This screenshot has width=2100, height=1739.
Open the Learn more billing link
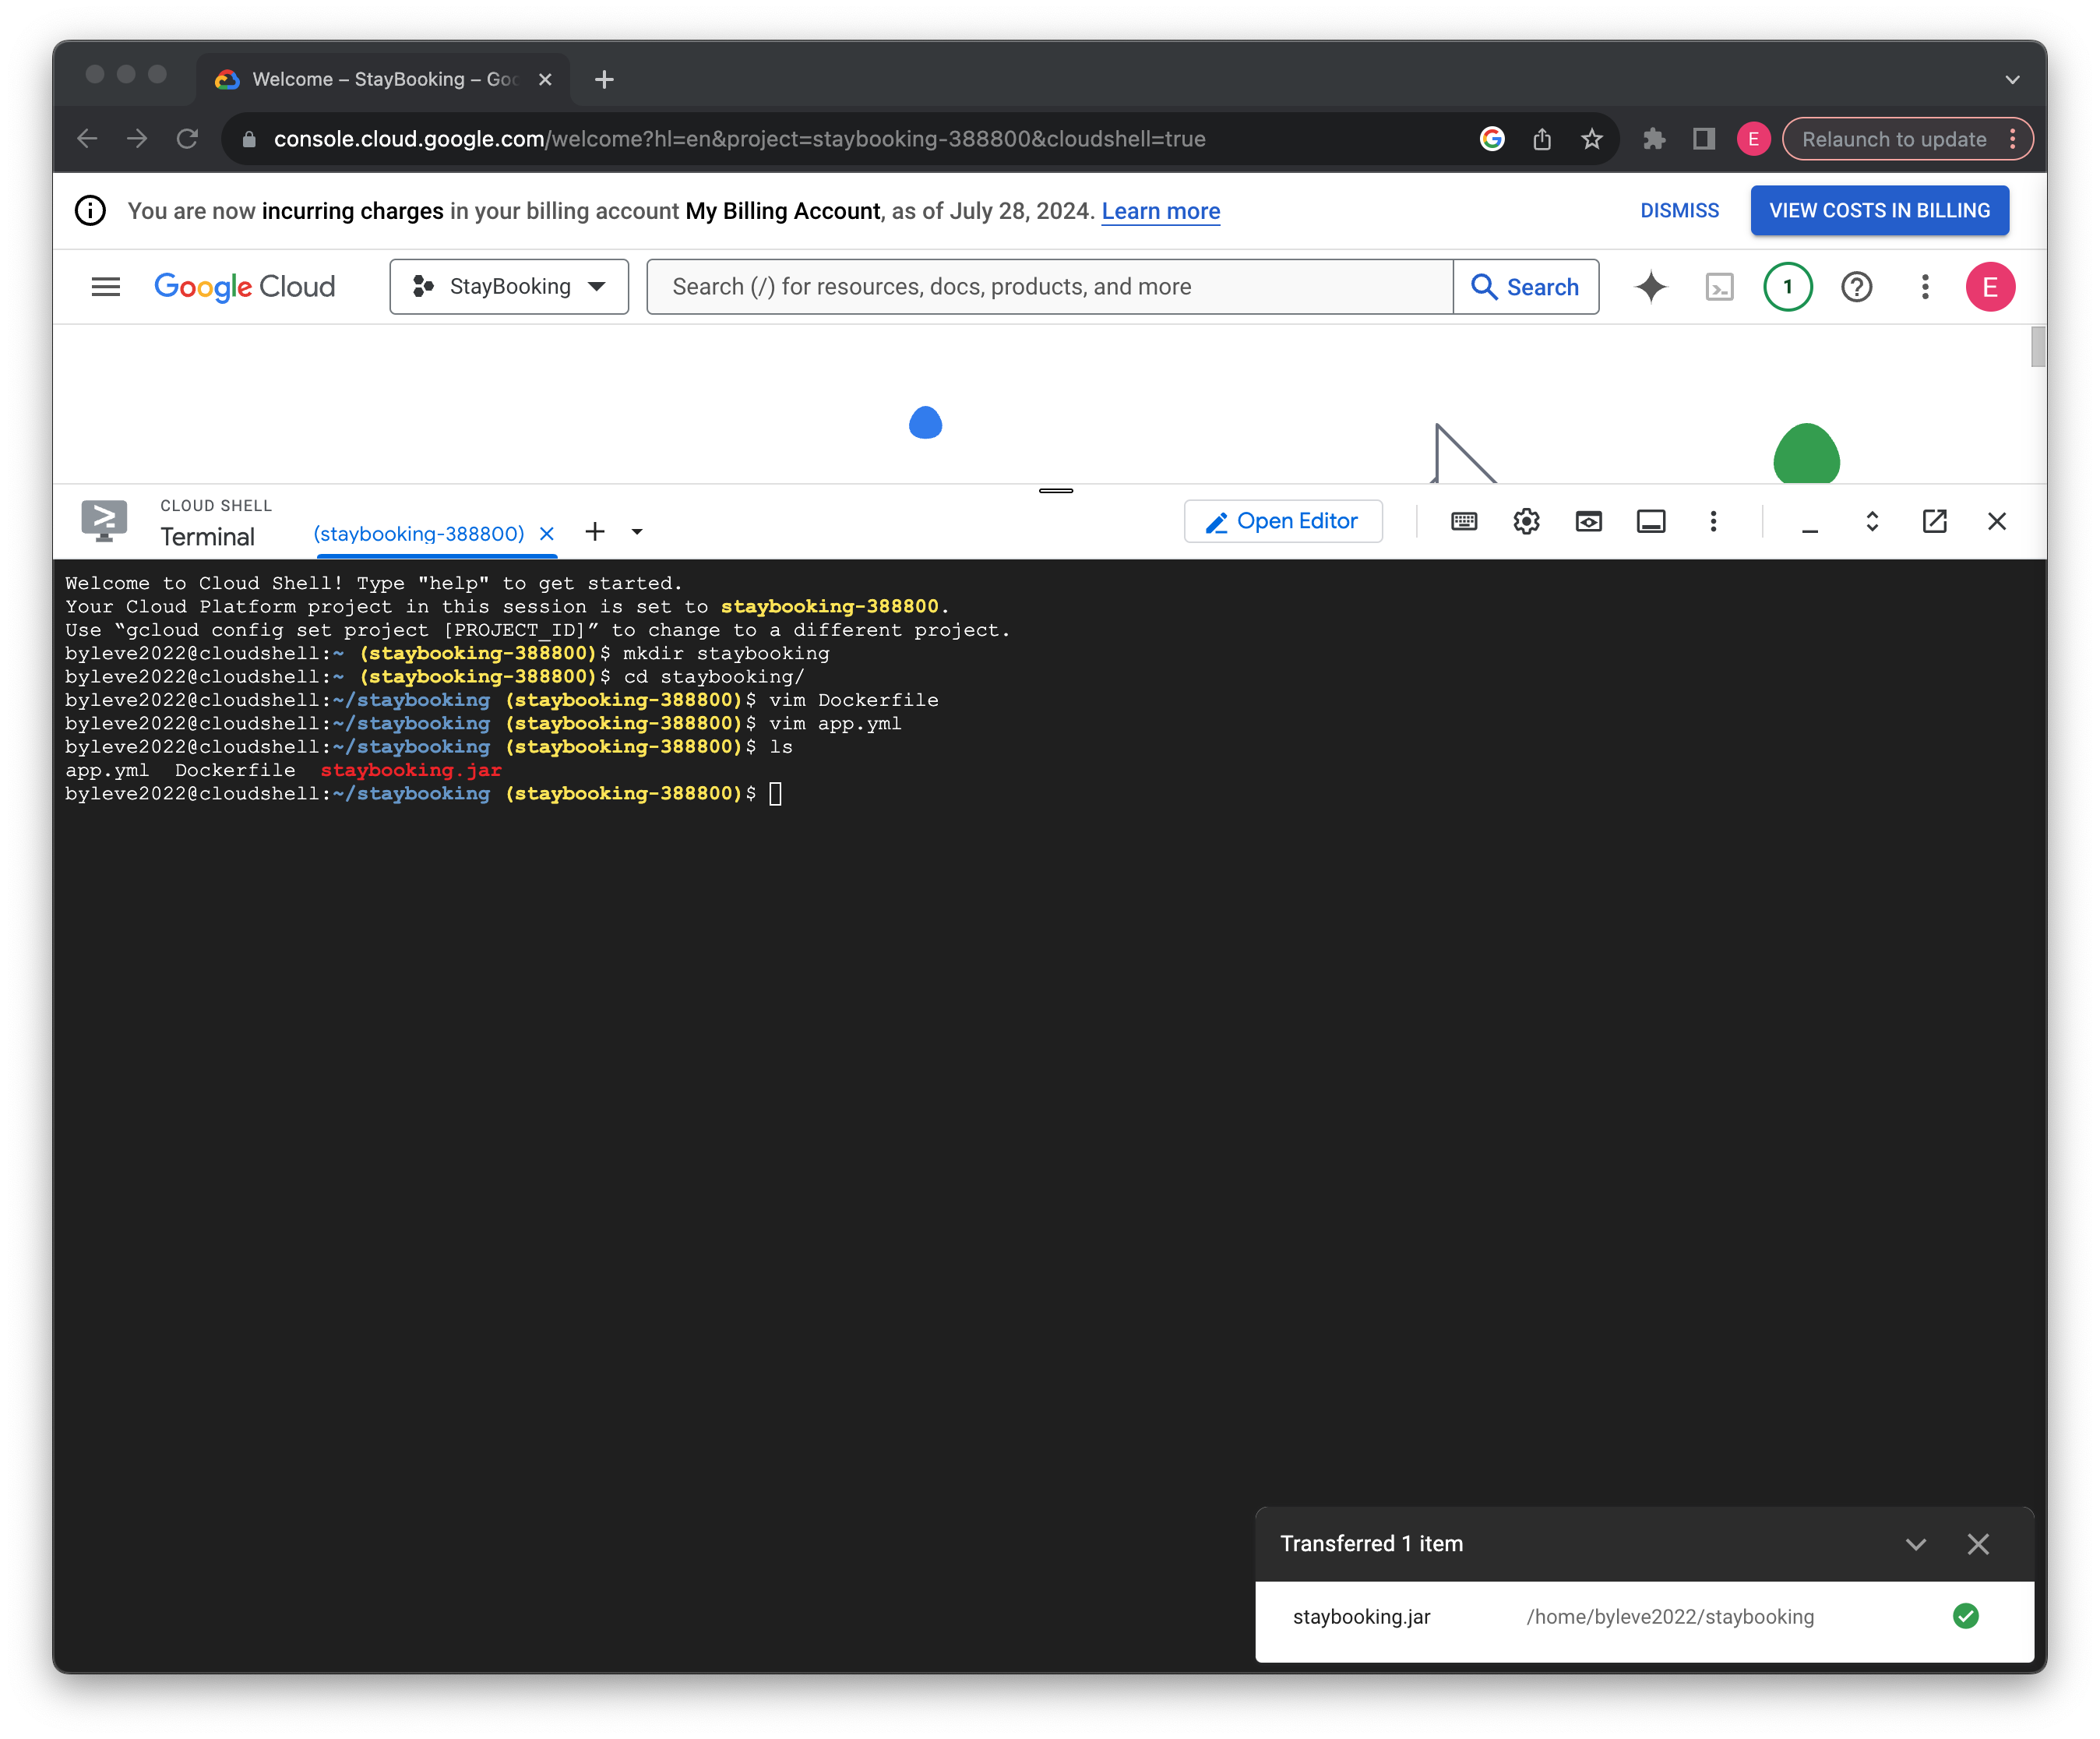[1160, 211]
